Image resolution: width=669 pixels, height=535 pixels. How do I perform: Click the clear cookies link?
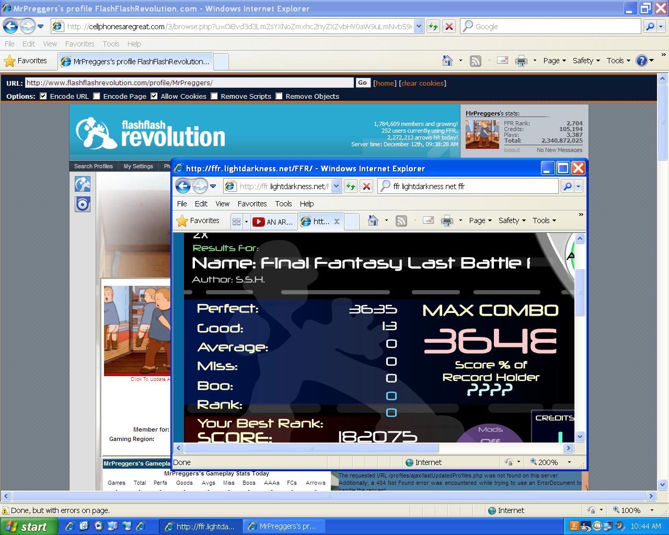point(422,83)
